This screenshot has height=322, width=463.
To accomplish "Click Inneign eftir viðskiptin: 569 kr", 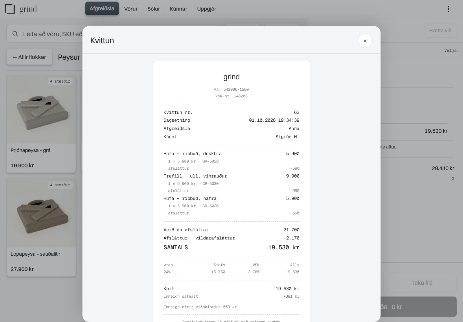I will click(x=200, y=307).
